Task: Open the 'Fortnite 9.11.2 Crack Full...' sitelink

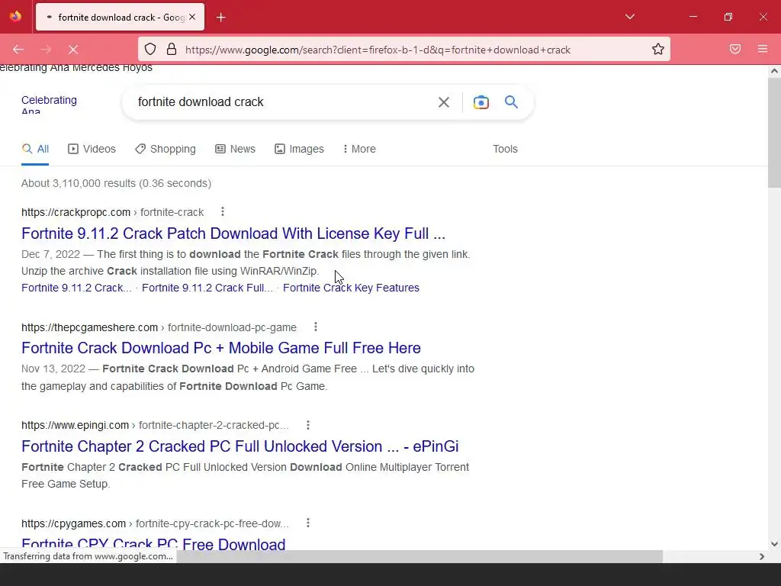Action: 207,288
